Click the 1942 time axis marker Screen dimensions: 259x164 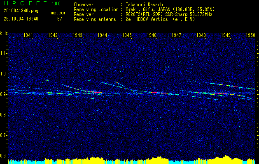tap(53, 35)
